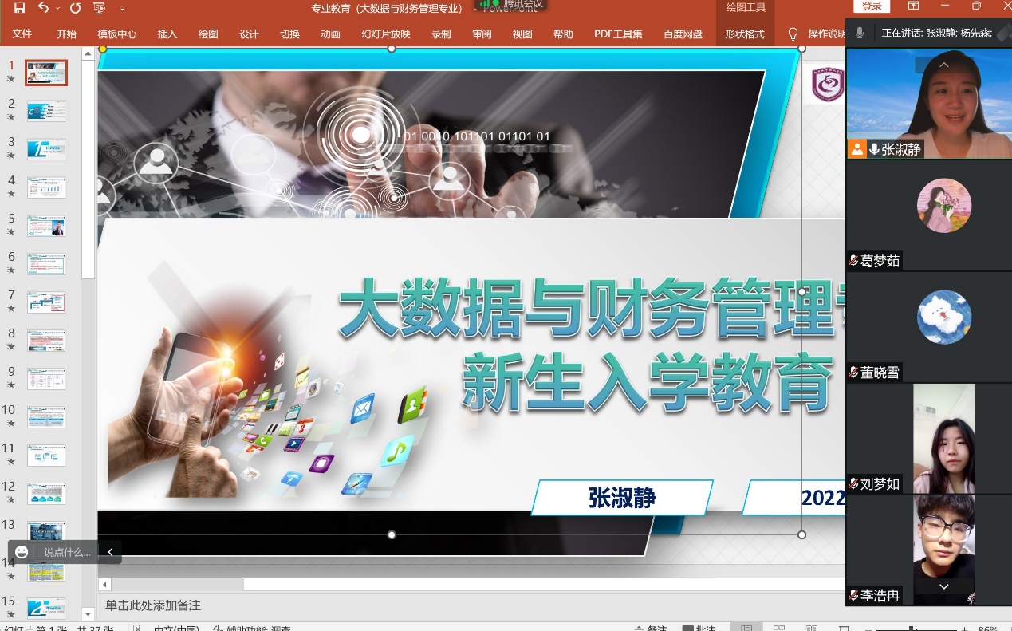Screen dimensions: 1012x631
Task: Click the ribbon display options icon
Action: tap(914, 6)
